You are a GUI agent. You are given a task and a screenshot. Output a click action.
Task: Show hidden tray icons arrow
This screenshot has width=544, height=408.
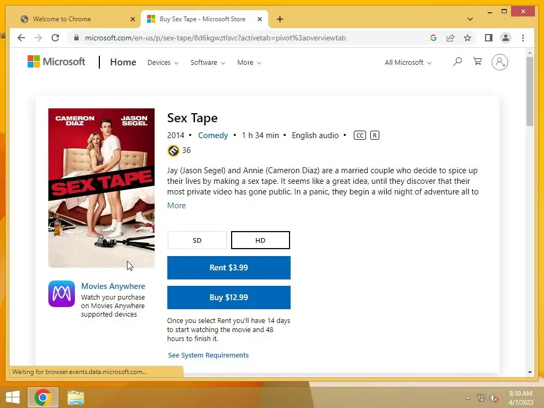tap(469, 398)
